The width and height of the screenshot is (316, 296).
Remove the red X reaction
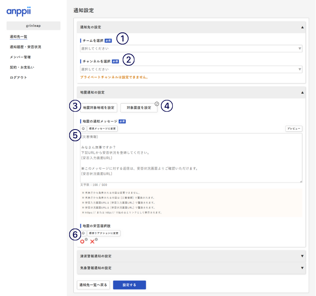click(96, 239)
